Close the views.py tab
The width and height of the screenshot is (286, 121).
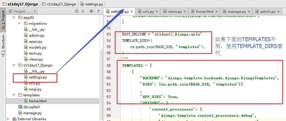[185, 12]
